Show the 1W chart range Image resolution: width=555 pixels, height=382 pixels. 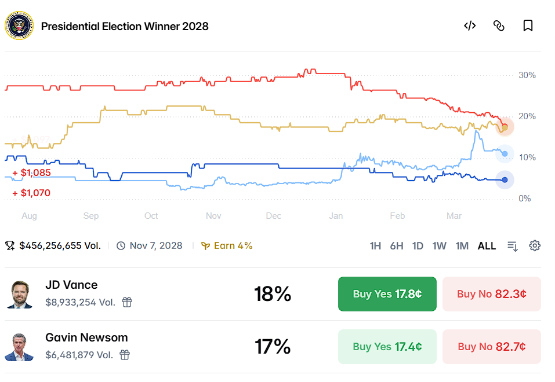(439, 246)
